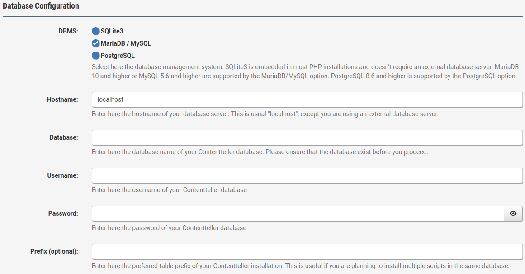Choose the PostgreSQL radio button circle
The height and width of the screenshot is (274, 525).
pyautogui.click(x=95, y=56)
